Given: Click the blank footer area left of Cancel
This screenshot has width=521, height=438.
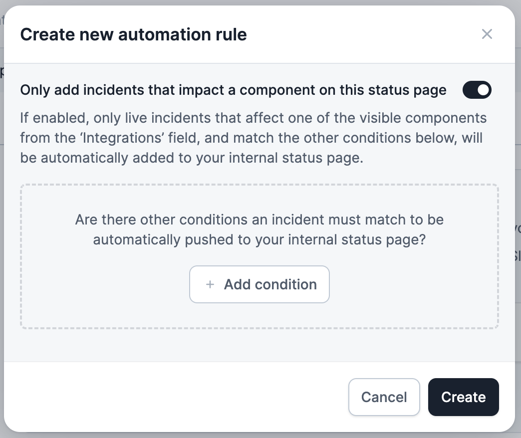Looking at the screenshot, I should (175, 397).
